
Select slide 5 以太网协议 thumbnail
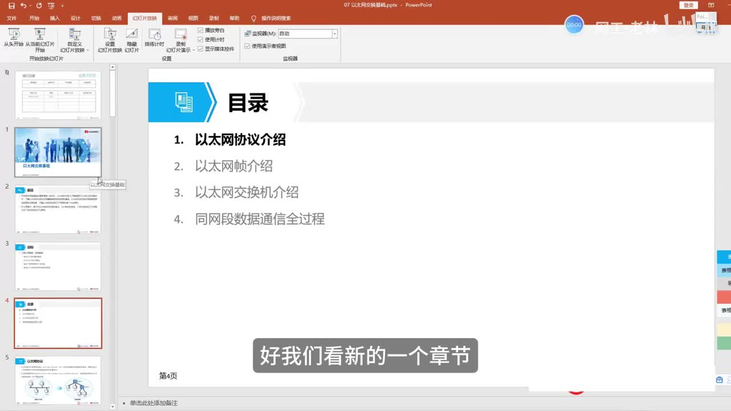[58, 380]
